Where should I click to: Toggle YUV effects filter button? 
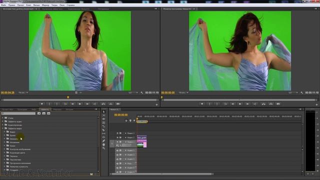tap(48, 113)
